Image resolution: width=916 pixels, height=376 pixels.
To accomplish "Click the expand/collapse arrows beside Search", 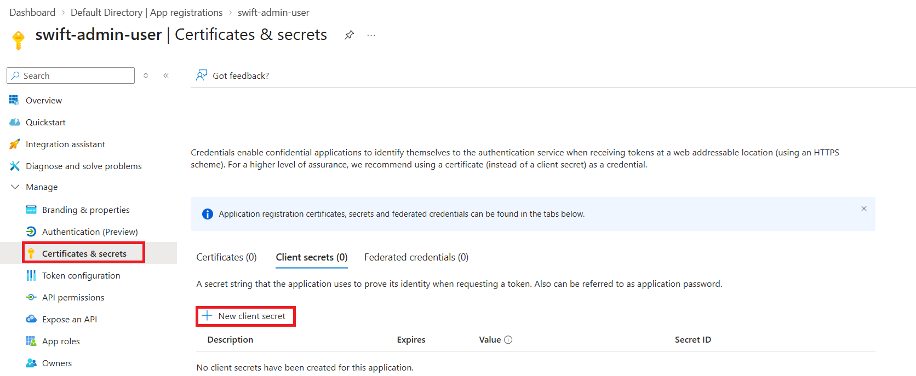I will coord(146,76).
